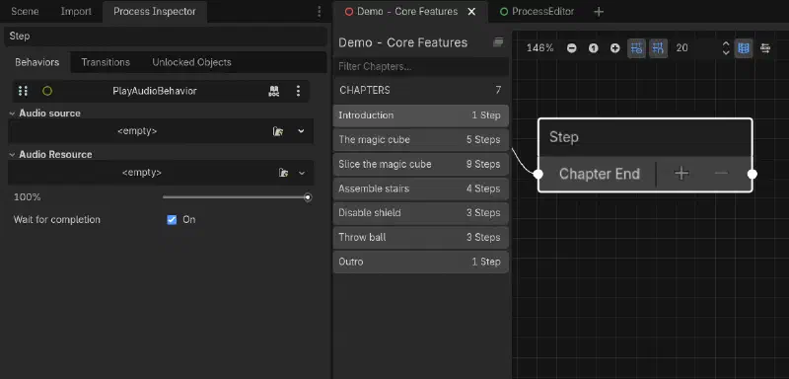Click the PlayAudioBehavior header label
789x379 pixels.
155,91
